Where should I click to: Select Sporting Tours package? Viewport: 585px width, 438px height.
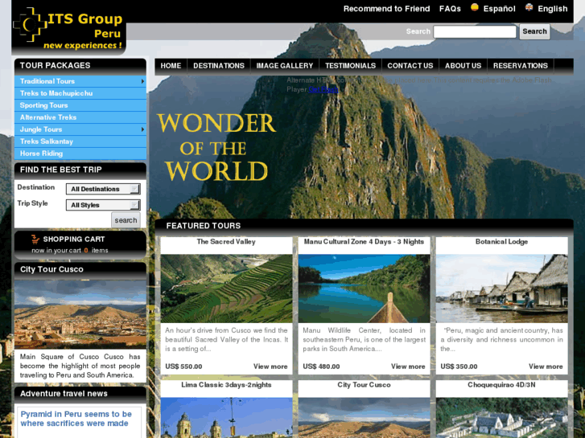[80, 105]
